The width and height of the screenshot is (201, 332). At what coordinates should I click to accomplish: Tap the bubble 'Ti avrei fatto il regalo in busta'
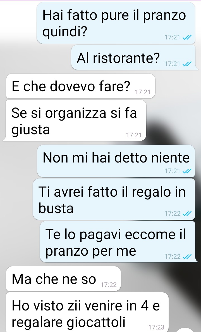[x=114, y=199]
